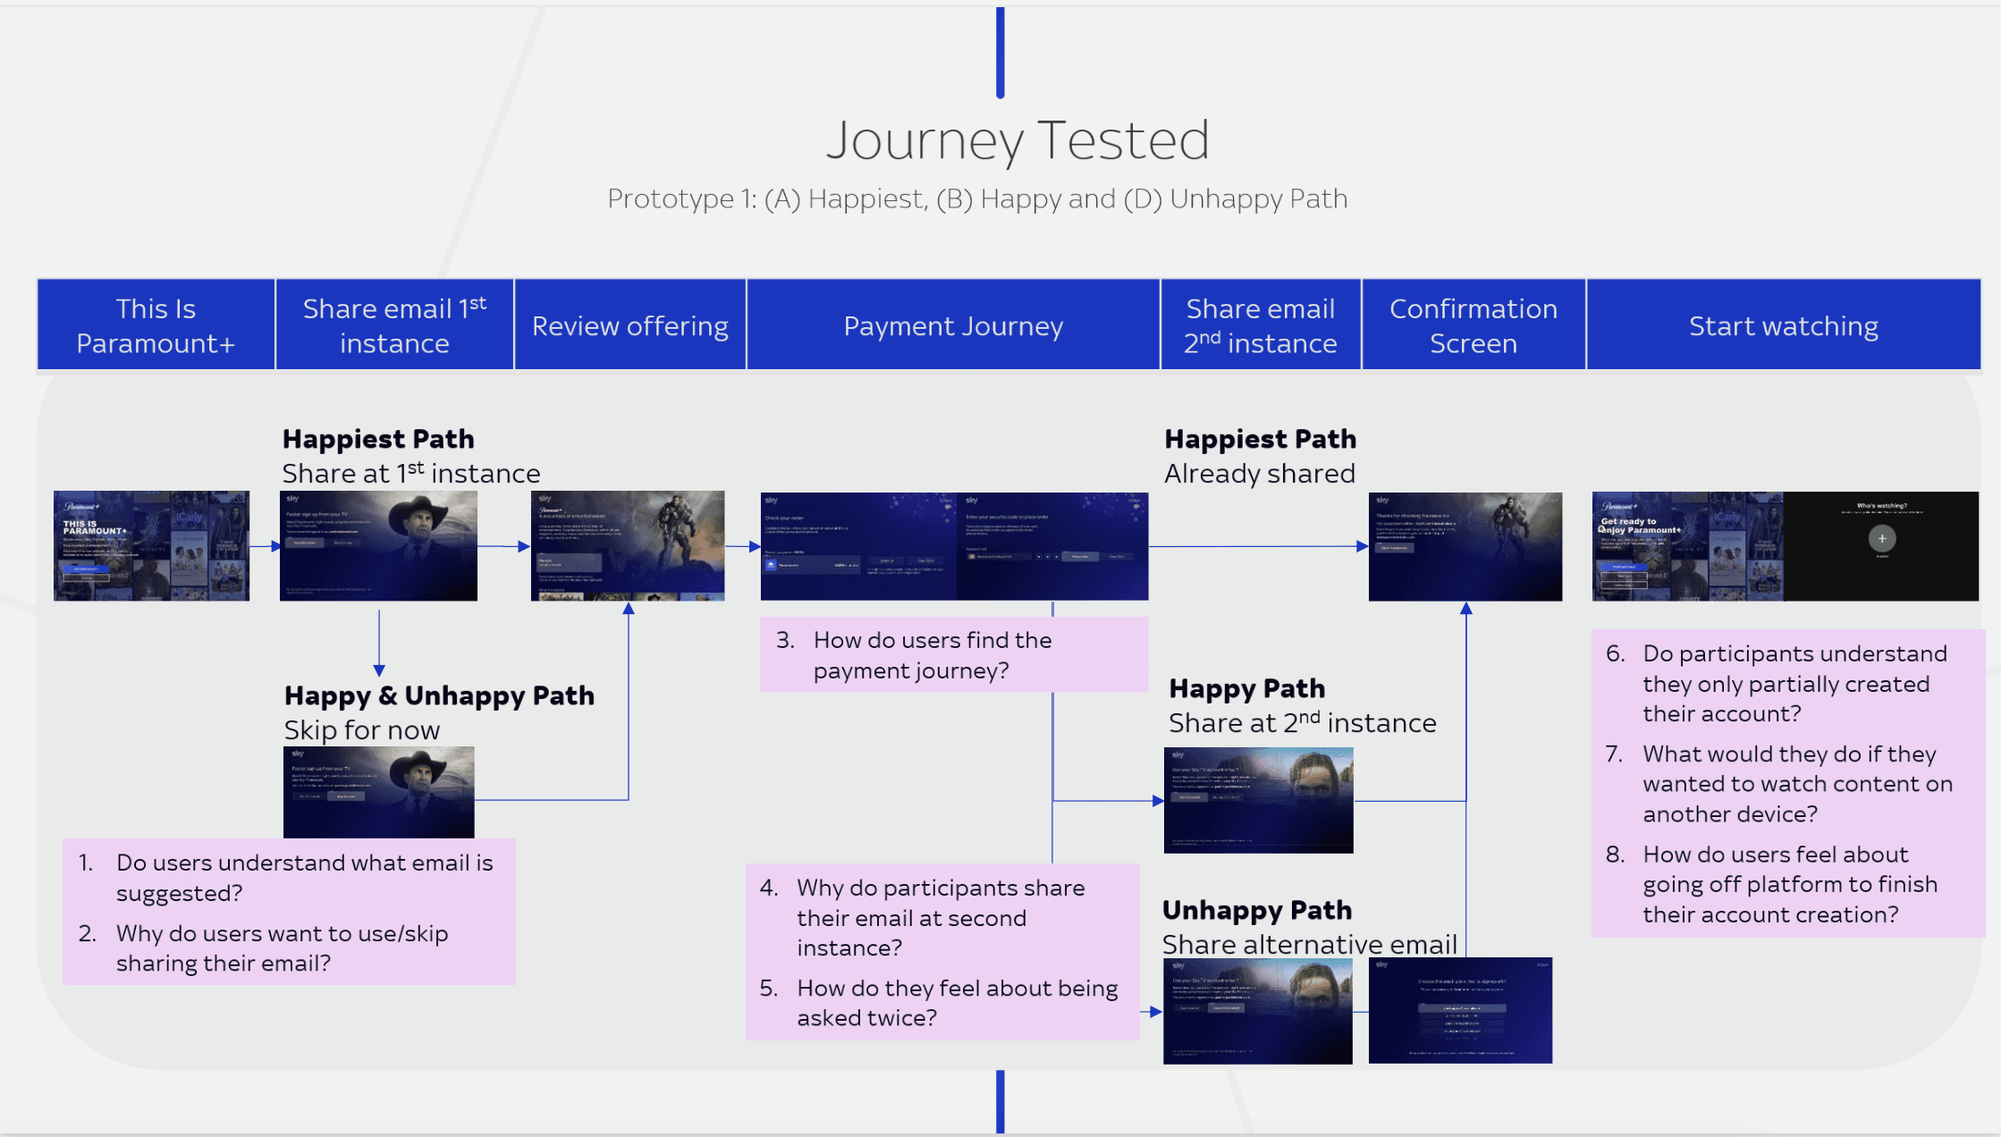
Task: Open the This Is Paramount+ screen thumbnail
Action: (151, 545)
